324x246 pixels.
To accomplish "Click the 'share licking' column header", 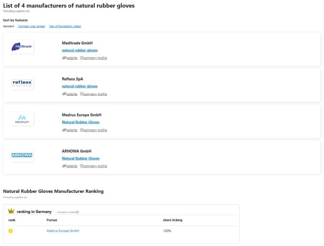I will [173, 220].
